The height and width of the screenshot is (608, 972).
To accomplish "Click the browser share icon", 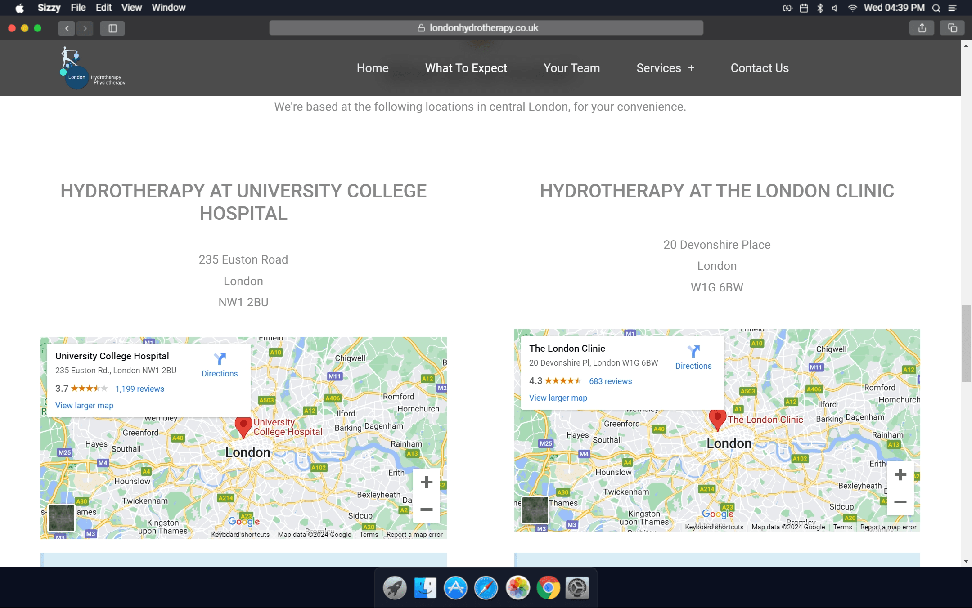I will click(922, 28).
